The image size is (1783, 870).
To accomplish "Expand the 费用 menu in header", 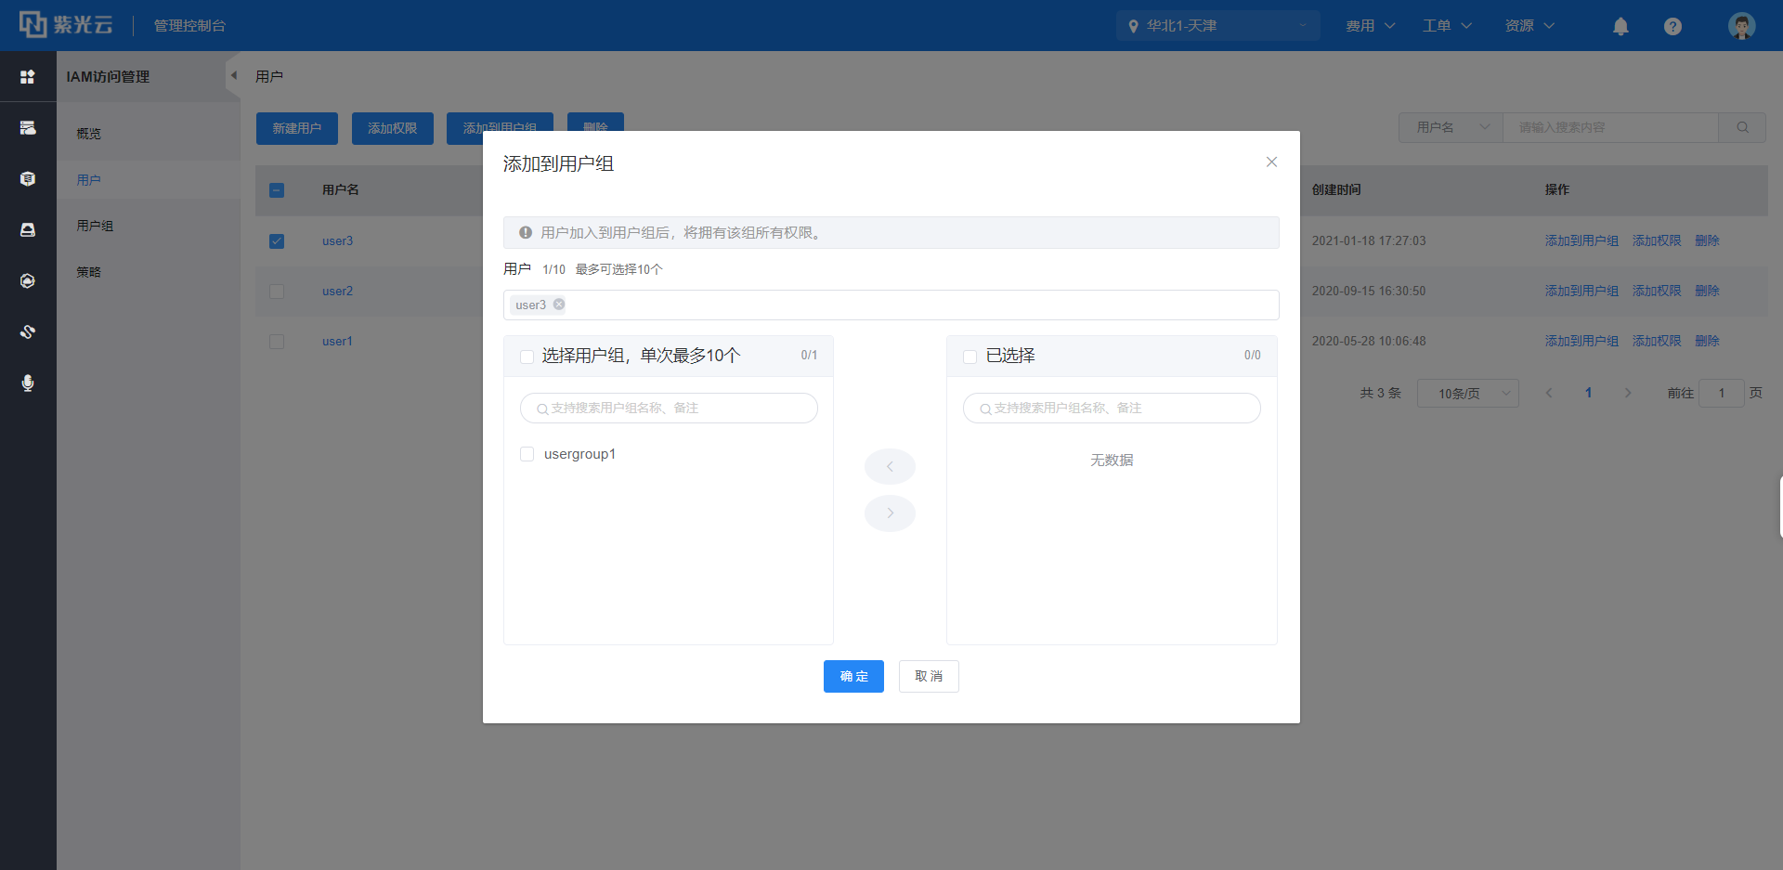I will pyautogui.click(x=1370, y=26).
